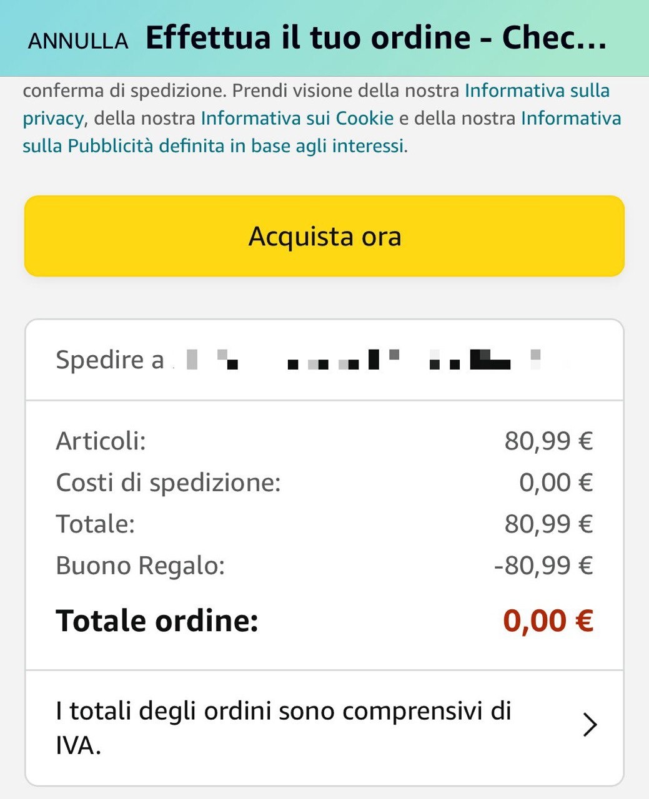Tap the page title "Effettua il tuo ordine"

point(375,39)
